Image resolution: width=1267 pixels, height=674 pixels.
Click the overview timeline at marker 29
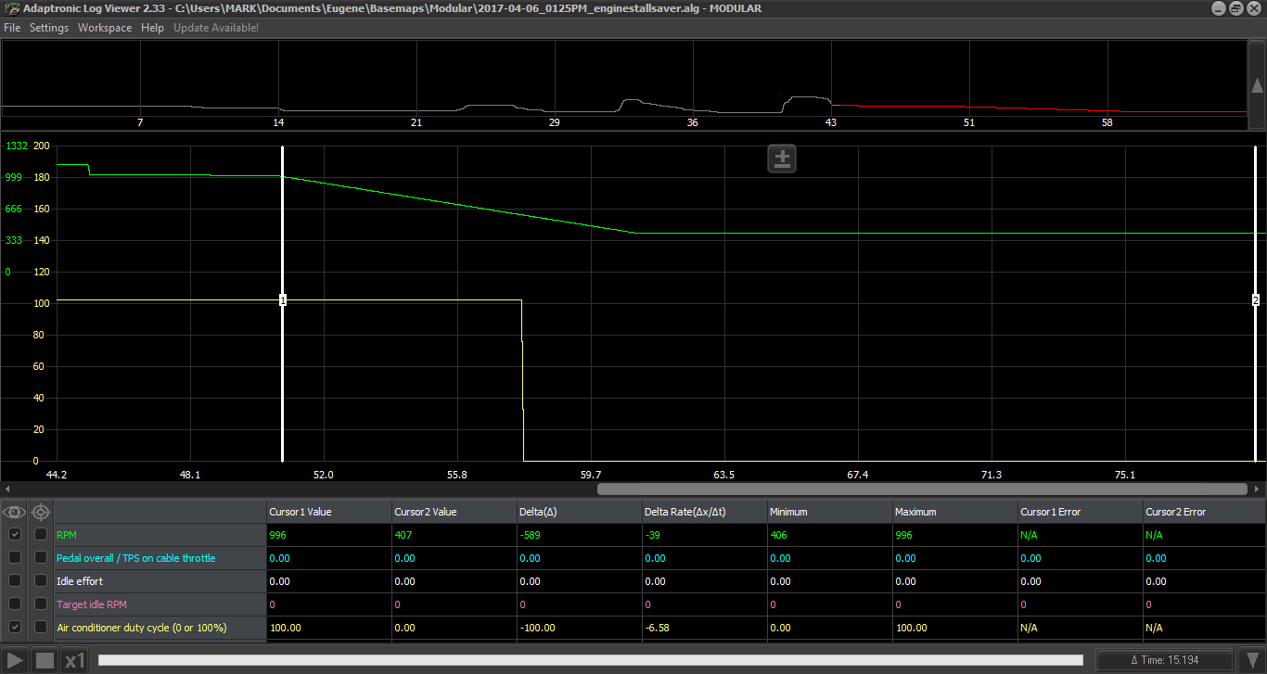tap(554, 122)
